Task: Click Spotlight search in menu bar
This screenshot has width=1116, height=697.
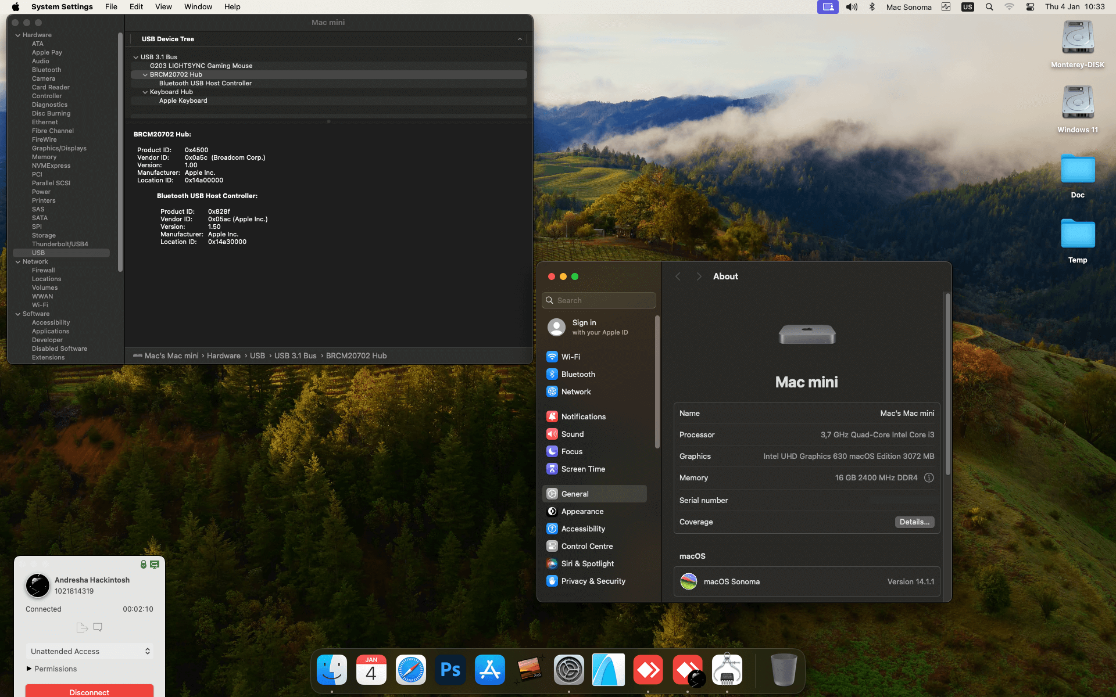Action: 989,7
